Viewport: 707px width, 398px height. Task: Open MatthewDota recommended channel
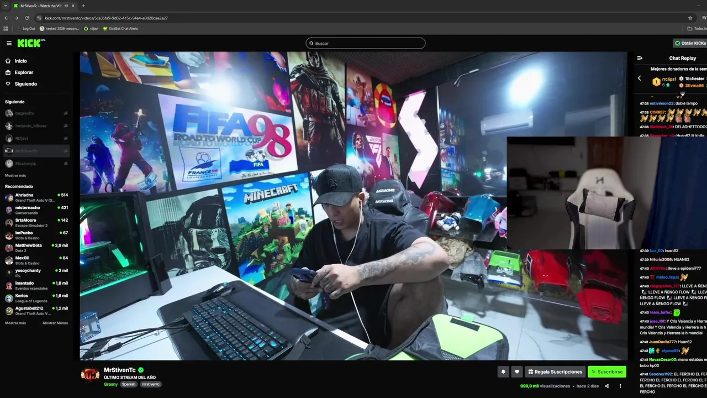point(36,248)
